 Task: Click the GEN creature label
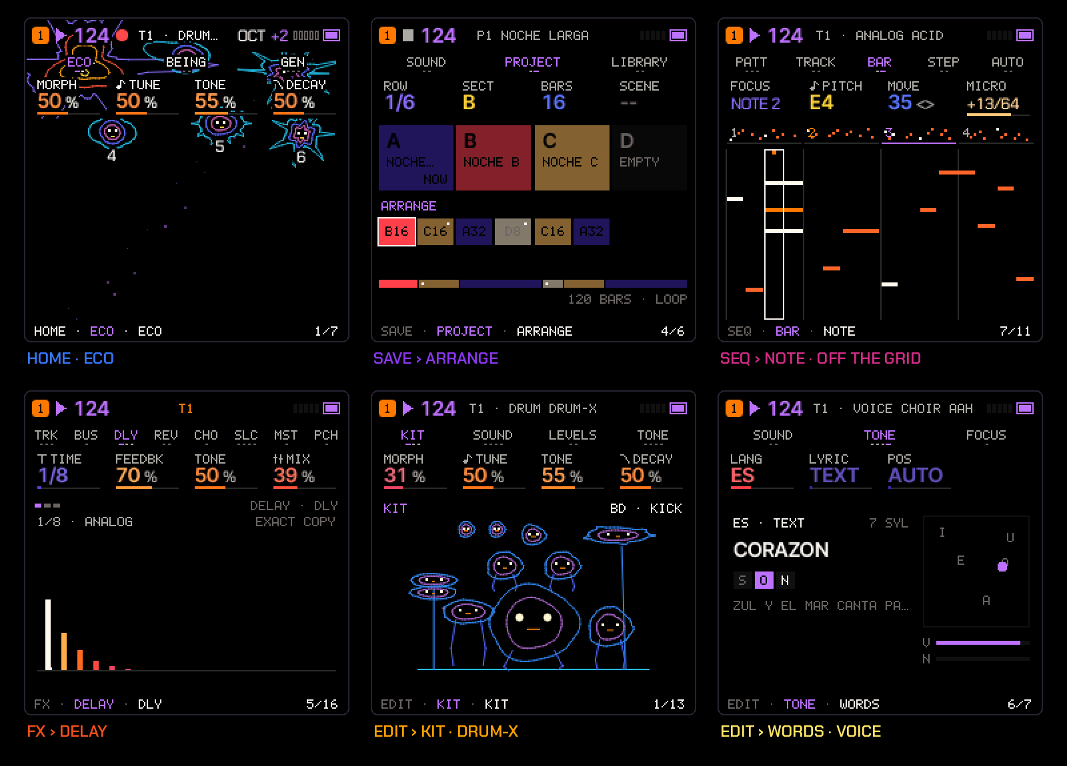coord(292,62)
